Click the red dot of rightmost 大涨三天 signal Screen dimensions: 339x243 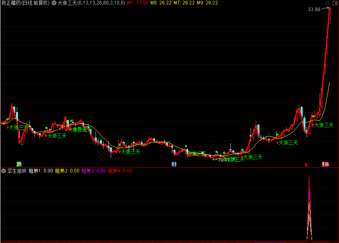pyautogui.click(x=313, y=125)
